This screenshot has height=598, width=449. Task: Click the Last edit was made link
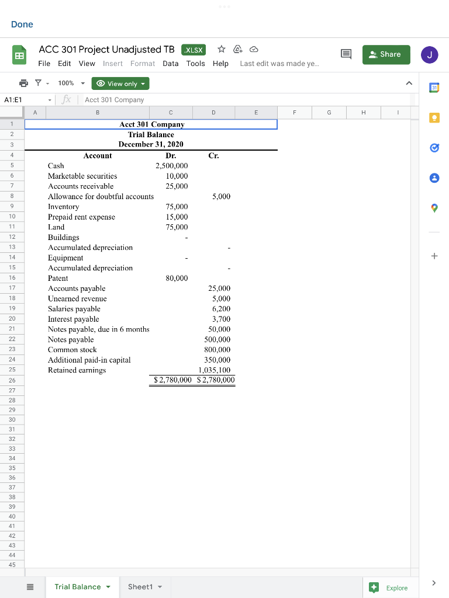tap(279, 64)
